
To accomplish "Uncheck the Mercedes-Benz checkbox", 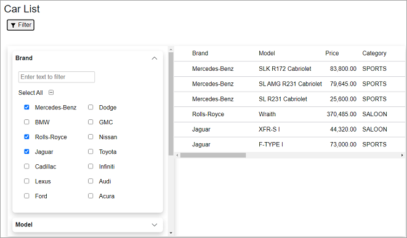I will coord(26,107).
